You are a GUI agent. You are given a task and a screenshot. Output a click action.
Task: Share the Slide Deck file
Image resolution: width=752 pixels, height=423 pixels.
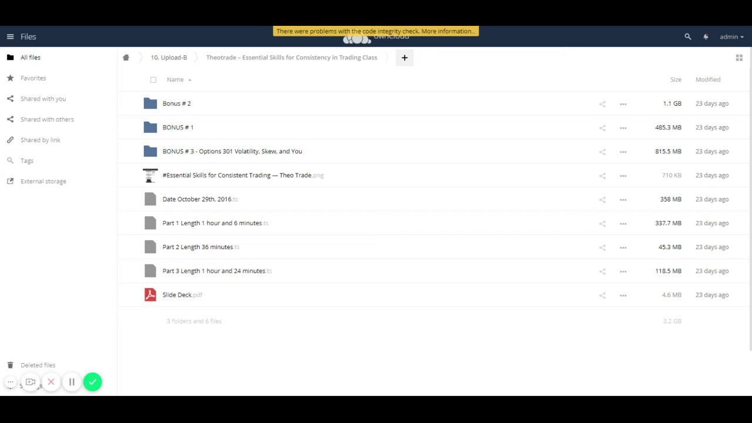602,296
